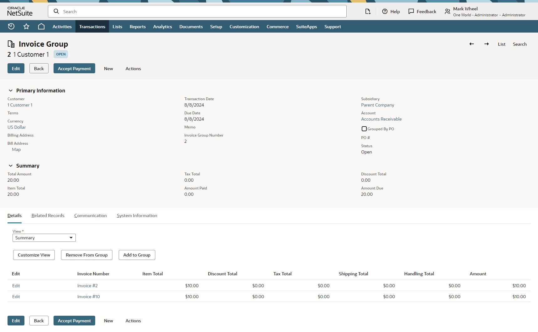Click the Invoice Number column header
The height and width of the screenshot is (332, 538).
tap(93, 274)
